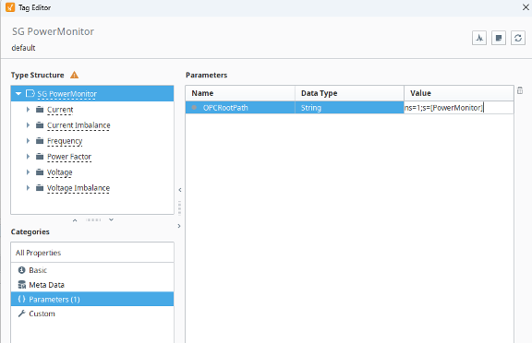
Task: Collapse left panel with left chevron
Action: [180, 190]
